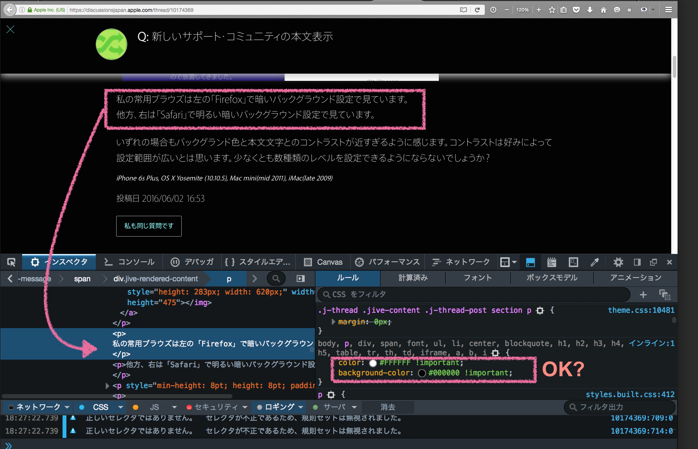Toggle the inspector sidebar pane
Screen dimensions: 698x449
[x=300, y=279]
